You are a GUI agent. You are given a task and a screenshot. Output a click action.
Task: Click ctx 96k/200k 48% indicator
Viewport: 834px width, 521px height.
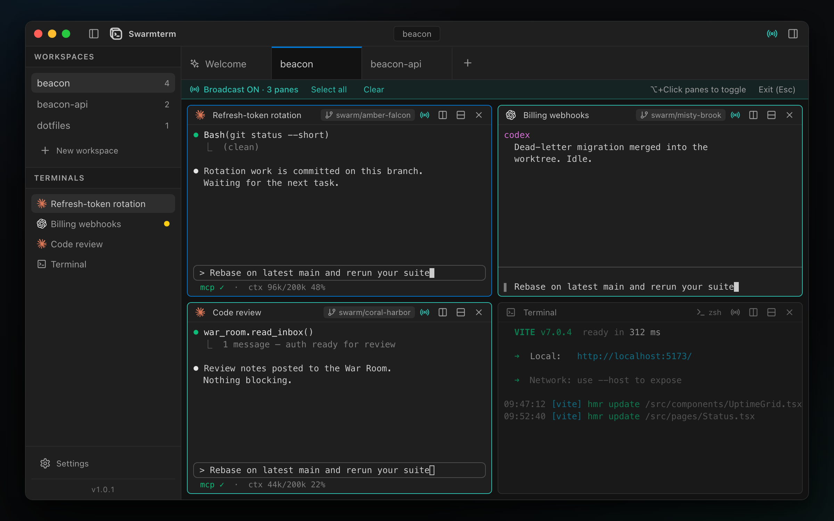pyautogui.click(x=287, y=287)
